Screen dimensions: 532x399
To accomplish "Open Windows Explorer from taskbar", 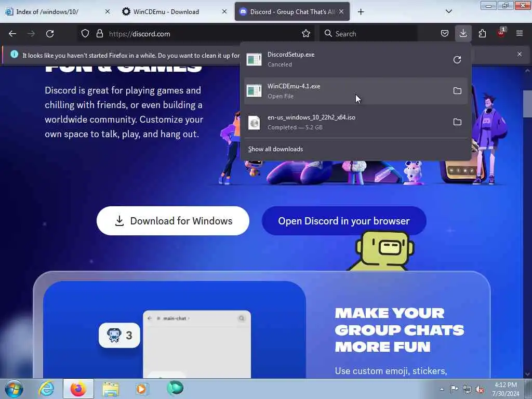I will [x=111, y=389].
